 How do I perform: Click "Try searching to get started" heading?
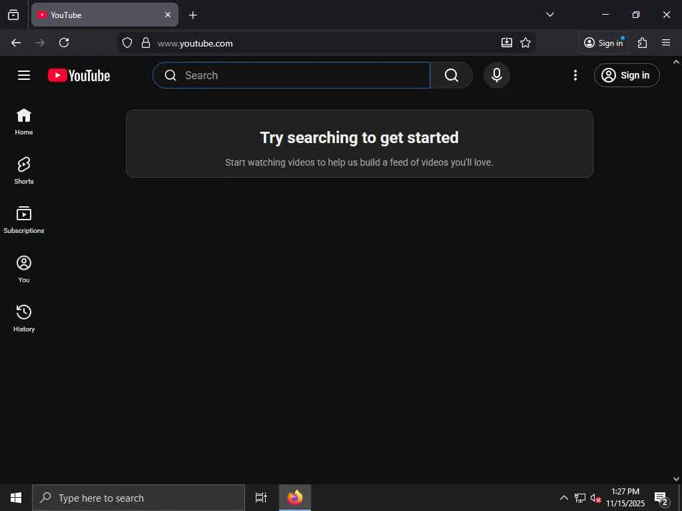click(359, 137)
